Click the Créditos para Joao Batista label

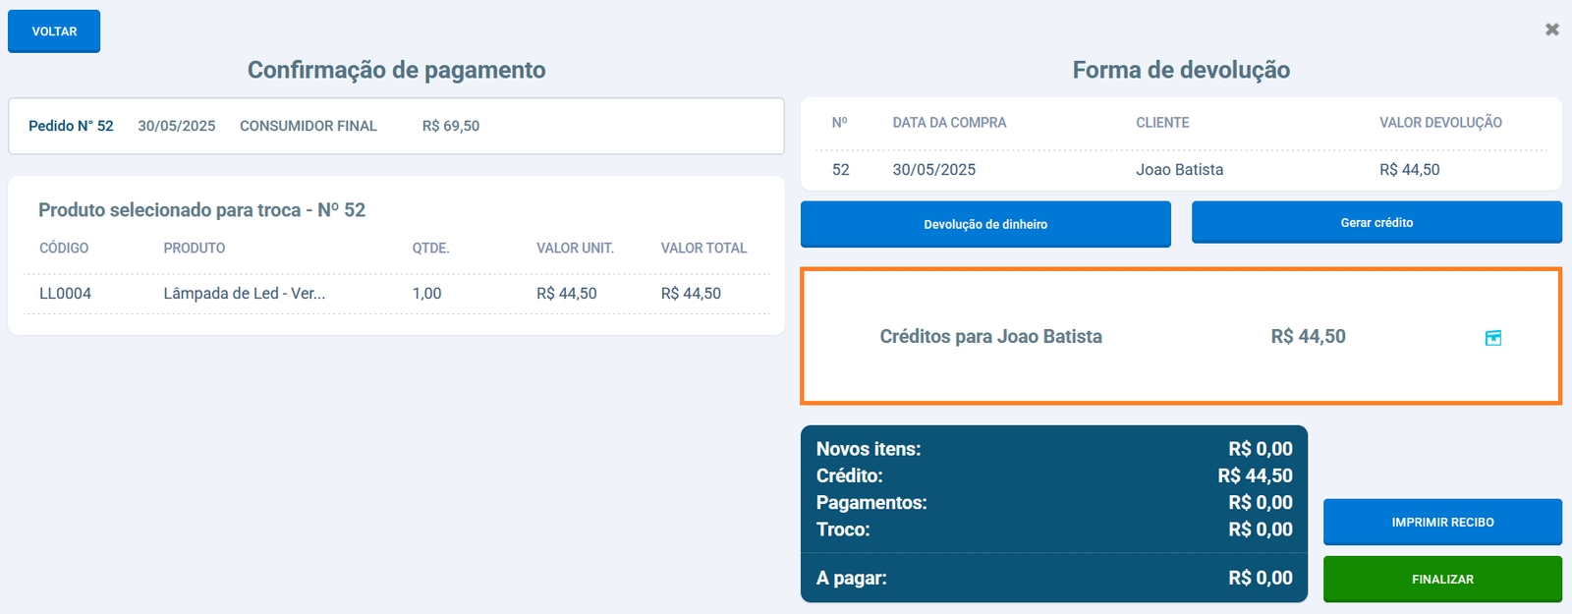990,337
